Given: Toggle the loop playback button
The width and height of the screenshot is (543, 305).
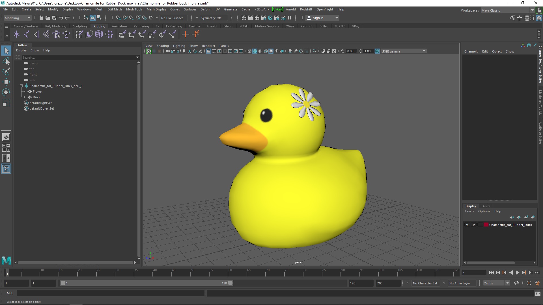Looking at the screenshot, I should (516, 283).
